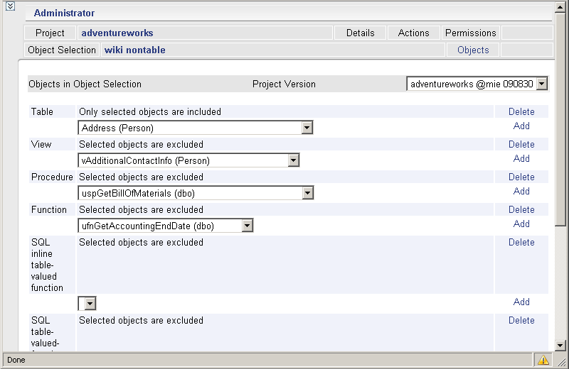Click the 'Object Selection' label cell
Viewport: 569px width, 369px height.
pos(62,50)
